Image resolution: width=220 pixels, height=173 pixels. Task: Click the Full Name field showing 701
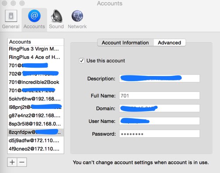(x=159, y=96)
